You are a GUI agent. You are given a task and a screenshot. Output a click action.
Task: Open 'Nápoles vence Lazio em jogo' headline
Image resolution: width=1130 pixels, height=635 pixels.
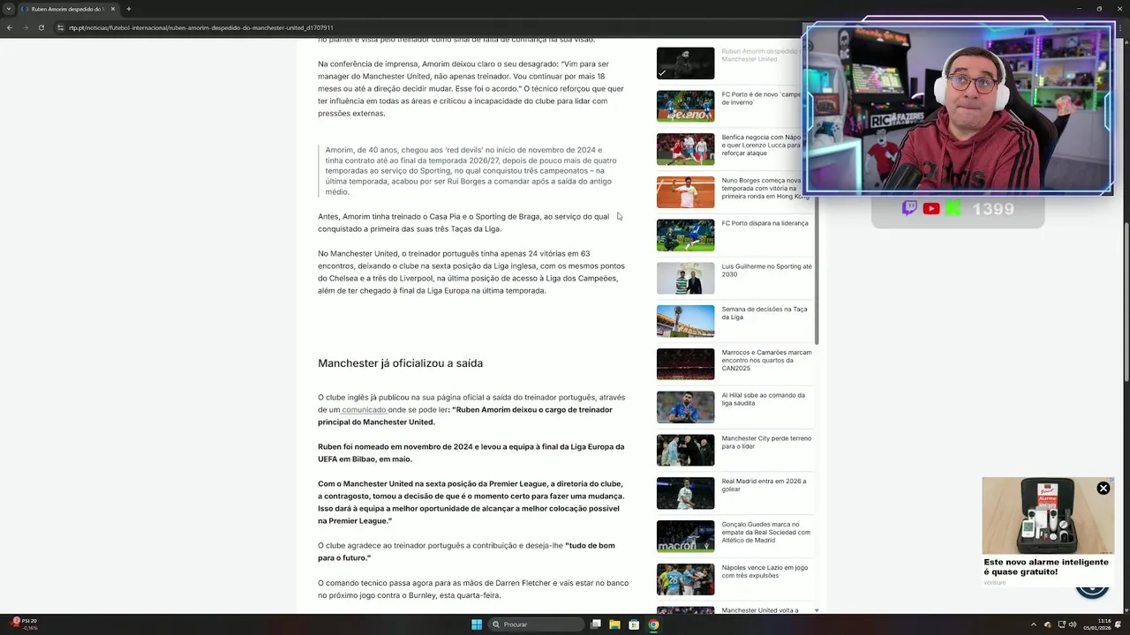(x=765, y=571)
